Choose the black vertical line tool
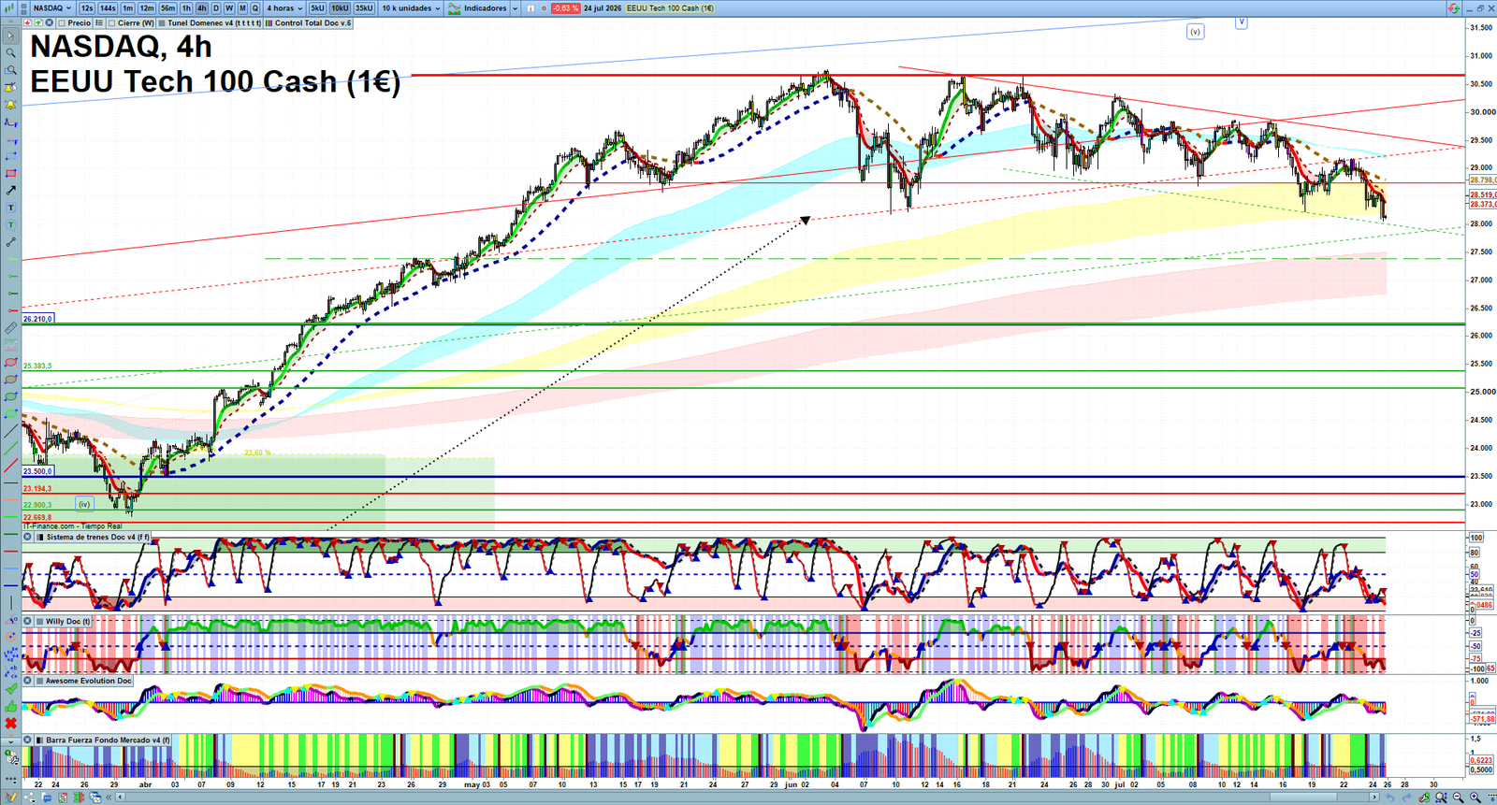This screenshot has height=805, width=1497. coord(11,603)
